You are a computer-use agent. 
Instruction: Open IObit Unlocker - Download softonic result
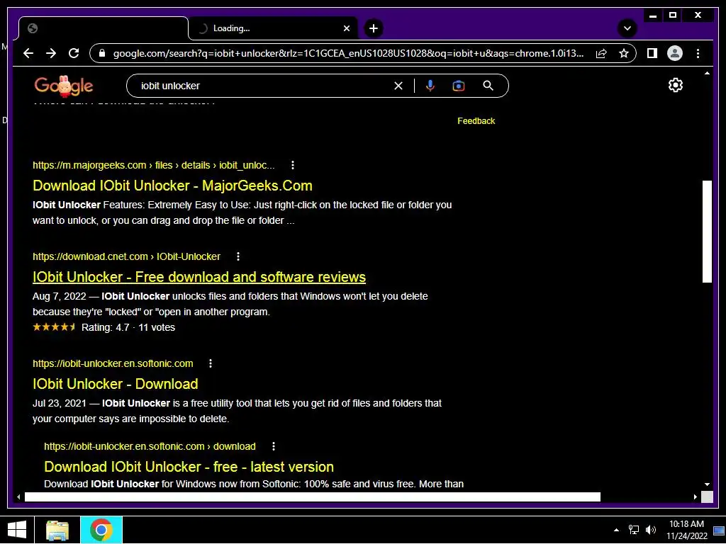coord(116,383)
